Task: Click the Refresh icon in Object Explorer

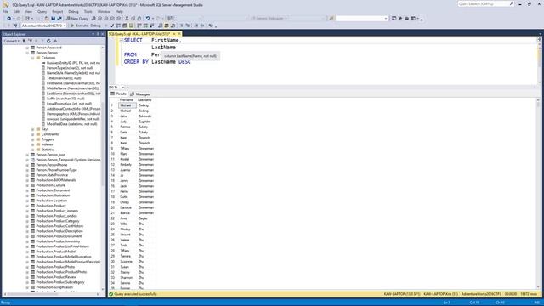Action: tap(48, 41)
